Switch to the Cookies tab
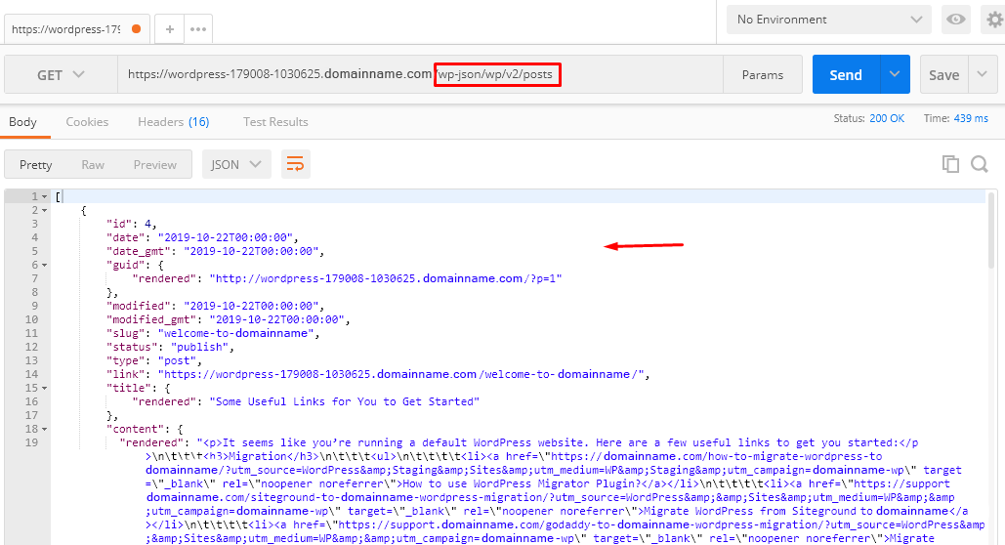 [x=87, y=122]
